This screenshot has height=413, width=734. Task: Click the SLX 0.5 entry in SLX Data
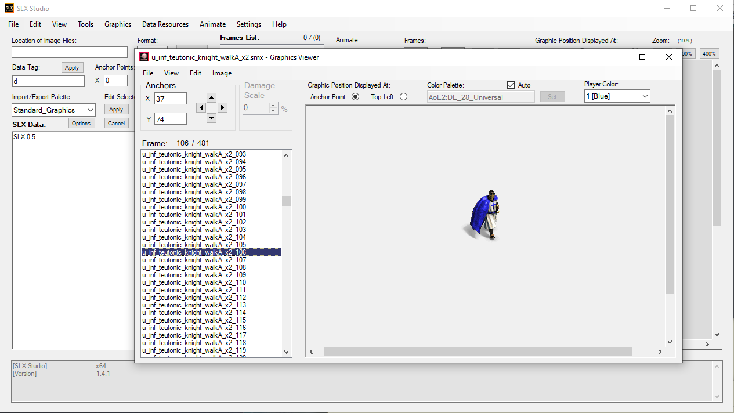24,137
